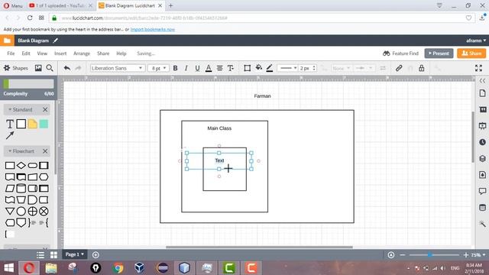489x275 pixels.
Task: Open the Windows Start menu
Action: pyautogui.click(x=8, y=268)
